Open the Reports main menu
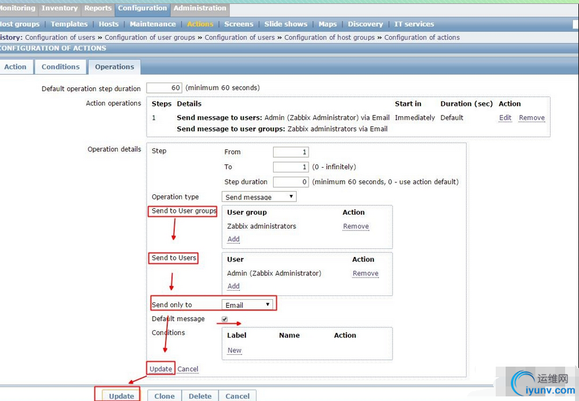Screen dimensions: 579x401 click(x=98, y=8)
